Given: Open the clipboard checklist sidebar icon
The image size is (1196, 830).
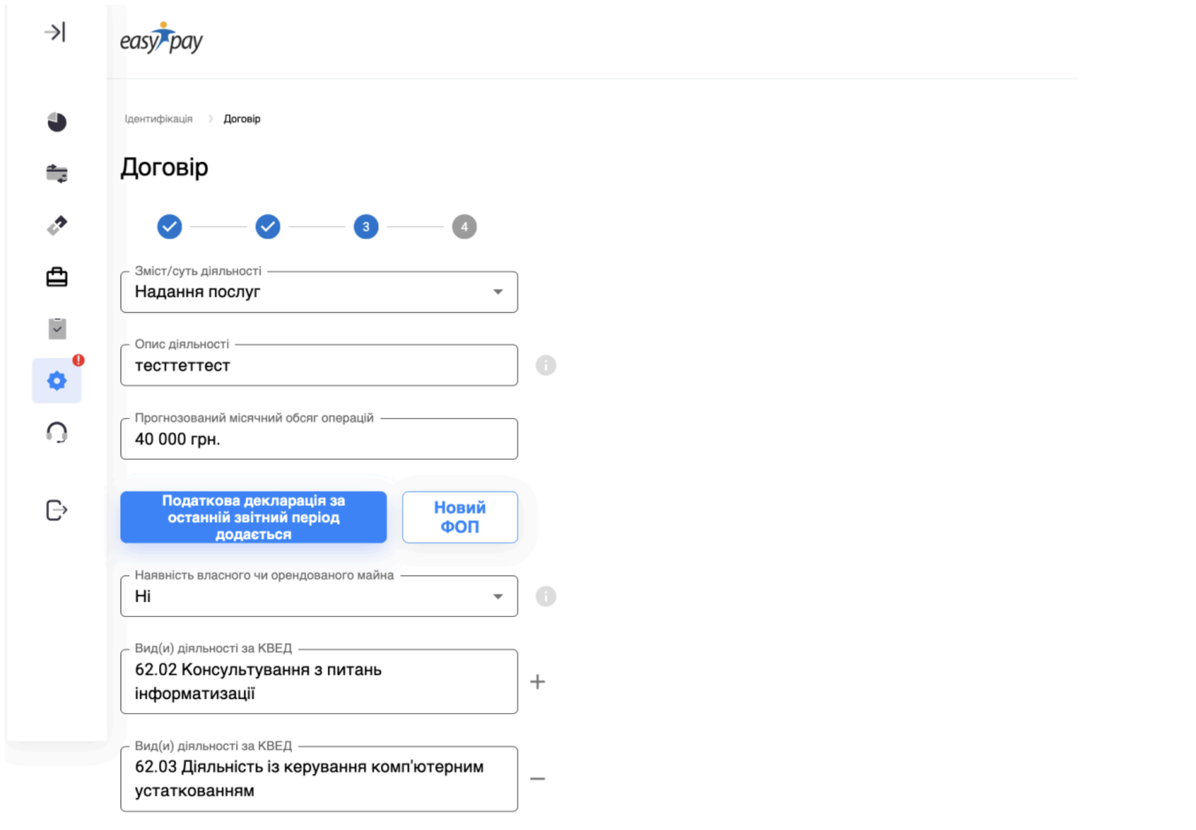Looking at the screenshot, I should tap(57, 329).
